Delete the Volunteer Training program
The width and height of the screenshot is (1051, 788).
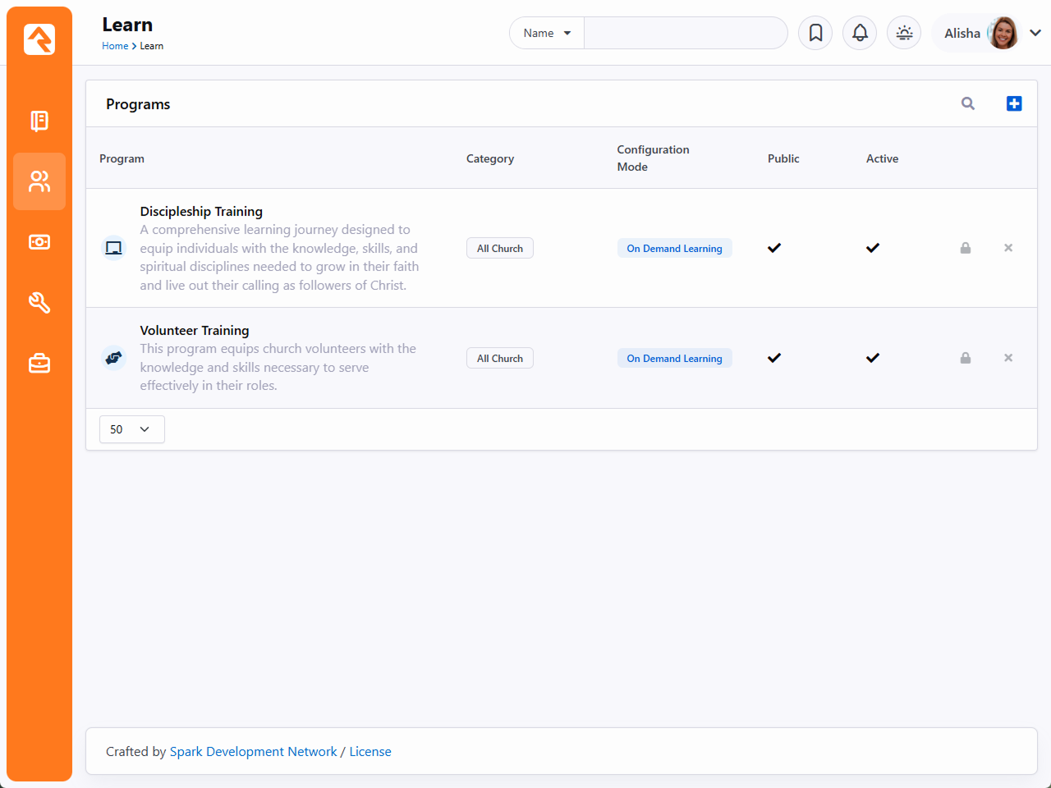pos(1008,358)
